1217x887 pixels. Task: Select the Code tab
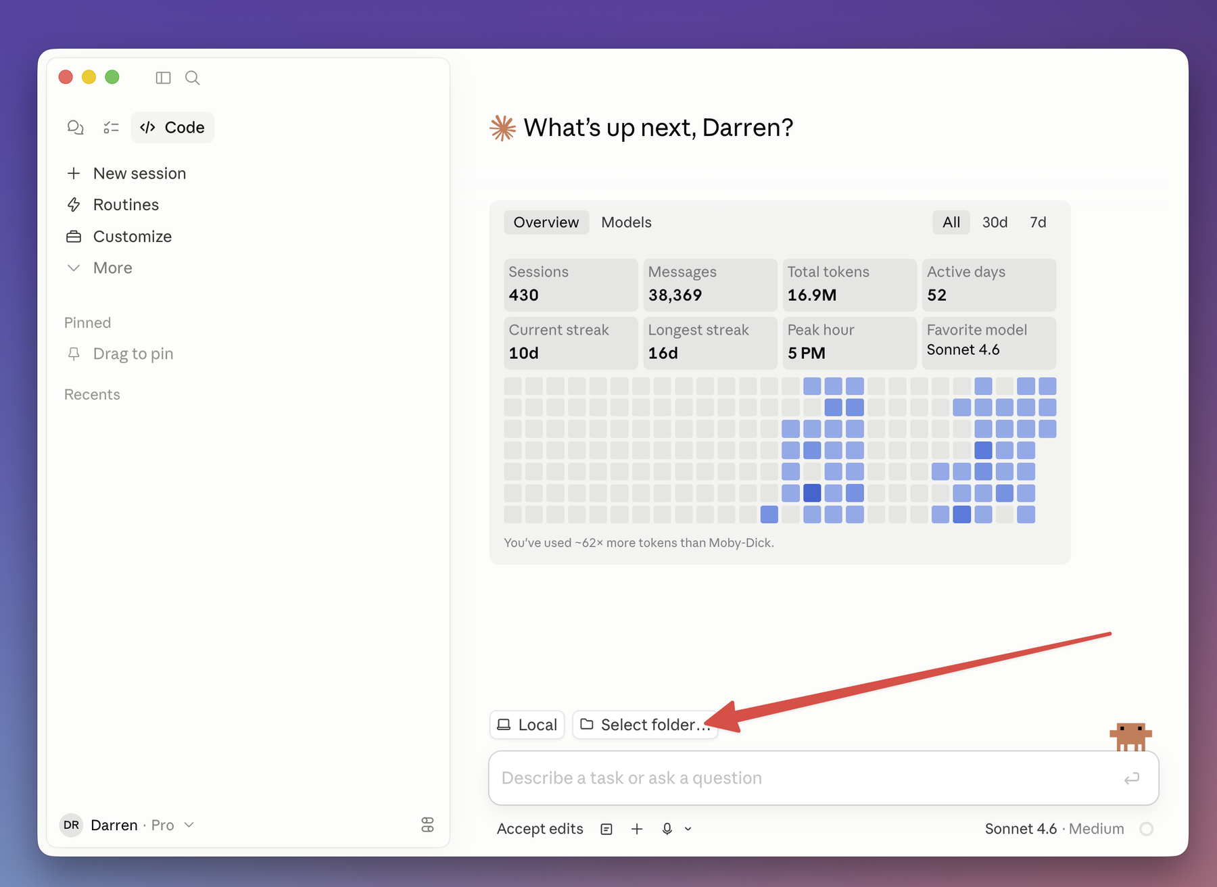pyautogui.click(x=172, y=127)
